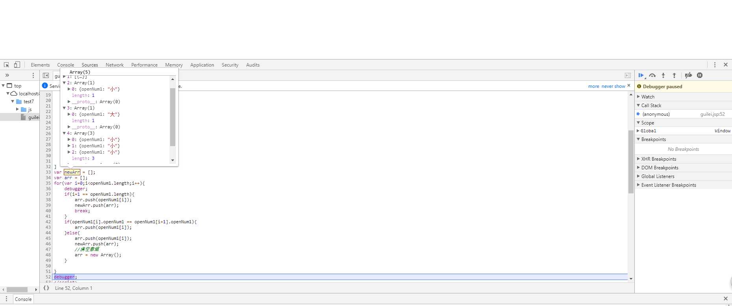Deactivate breakpoints toggle
This screenshot has width=732, height=306.
688,75
